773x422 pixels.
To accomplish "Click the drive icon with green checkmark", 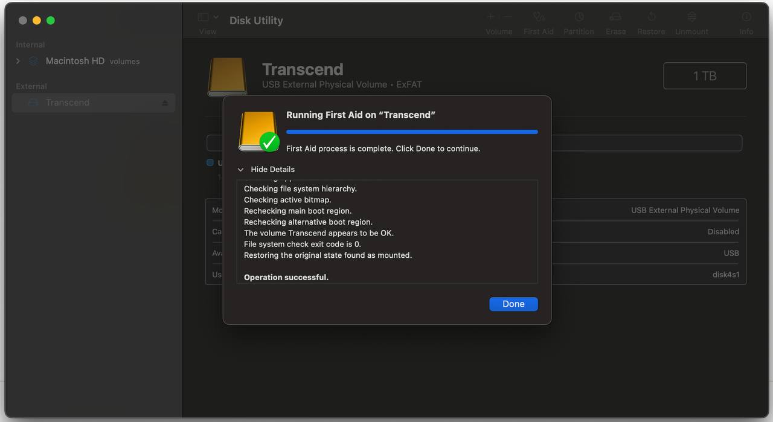I will click(x=259, y=131).
